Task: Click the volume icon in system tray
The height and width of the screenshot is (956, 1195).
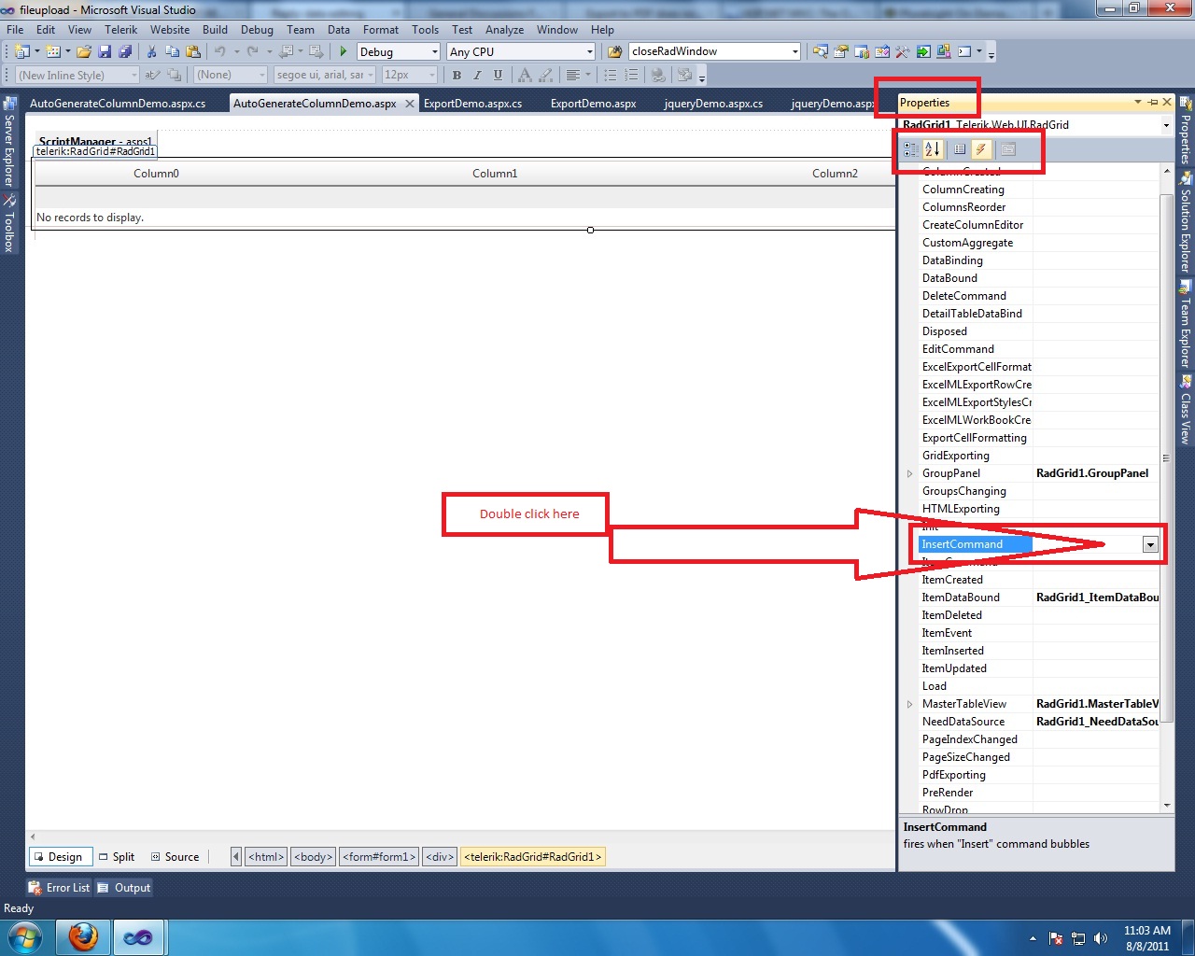Action: coord(1101,938)
